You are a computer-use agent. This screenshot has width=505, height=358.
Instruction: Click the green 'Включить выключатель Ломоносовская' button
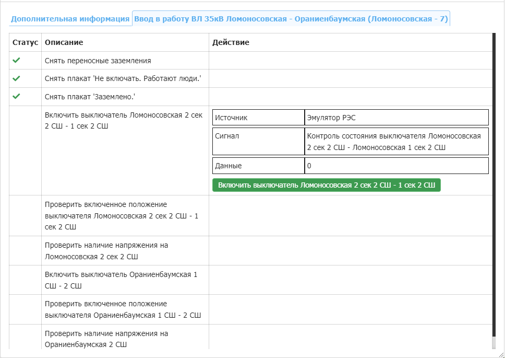pyautogui.click(x=326, y=185)
